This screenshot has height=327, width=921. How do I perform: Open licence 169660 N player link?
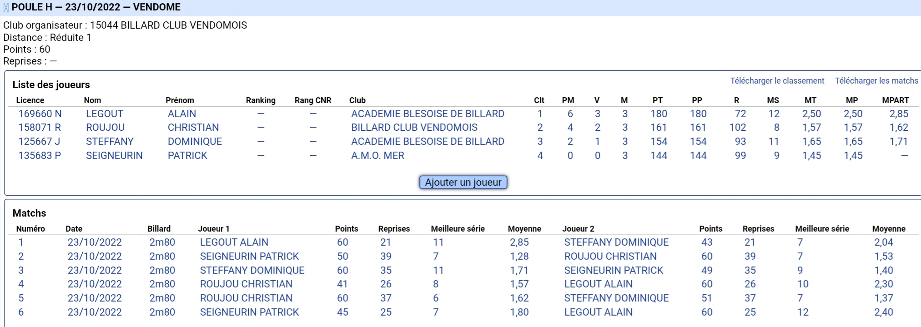click(40, 114)
